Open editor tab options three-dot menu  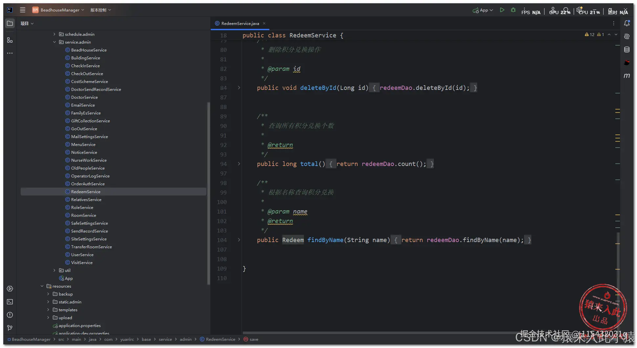[x=614, y=23]
